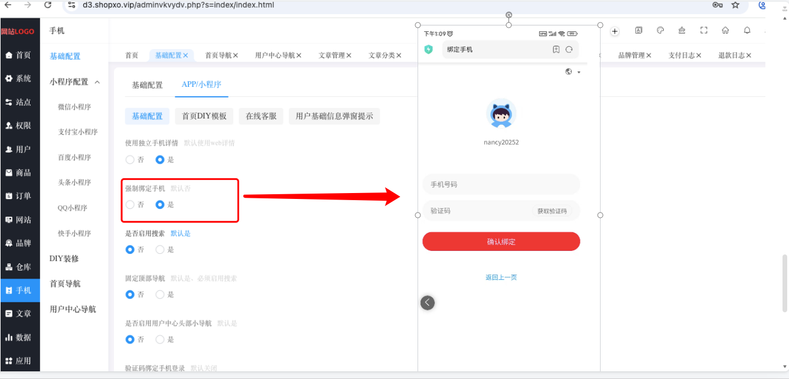Viewport: 789px width, 379px height.
Task: Click 获取验证码 on the phone screen
Action: [552, 211]
